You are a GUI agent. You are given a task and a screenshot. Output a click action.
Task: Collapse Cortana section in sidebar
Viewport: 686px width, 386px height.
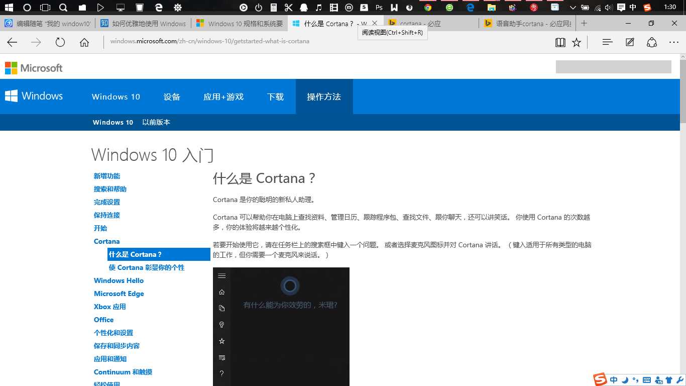click(106, 241)
